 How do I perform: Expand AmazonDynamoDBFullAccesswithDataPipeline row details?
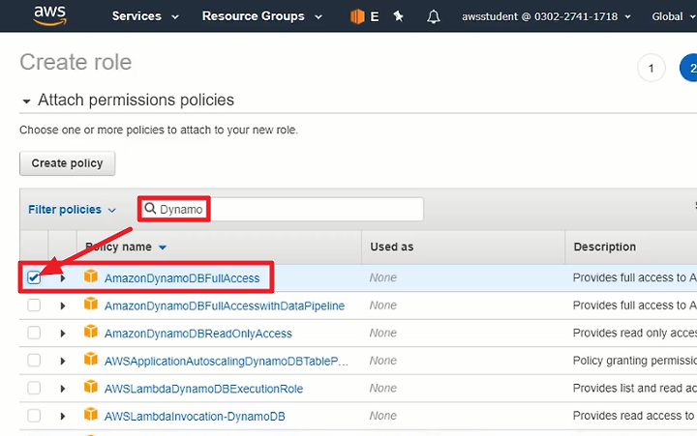pyautogui.click(x=63, y=305)
